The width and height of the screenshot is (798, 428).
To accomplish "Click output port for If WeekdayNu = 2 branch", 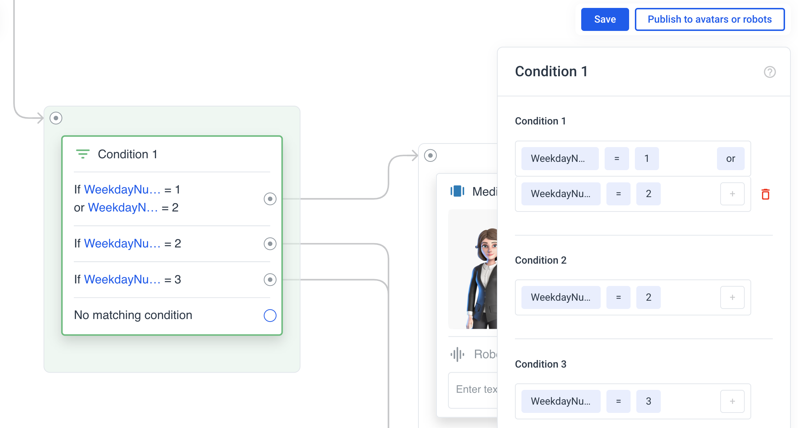I will (x=270, y=244).
